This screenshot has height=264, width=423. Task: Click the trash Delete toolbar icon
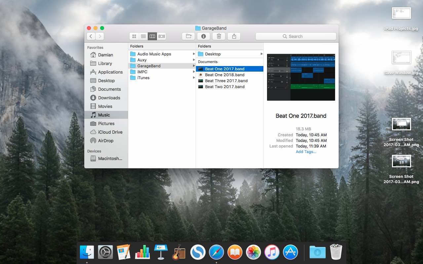(x=219, y=36)
